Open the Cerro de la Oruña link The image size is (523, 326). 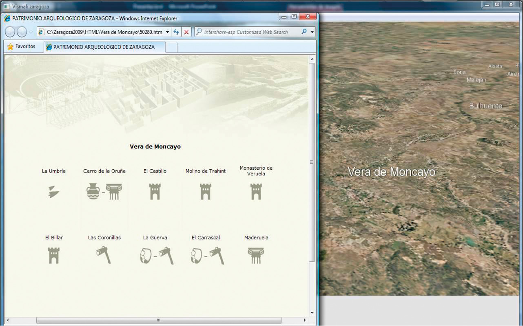click(x=104, y=171)
